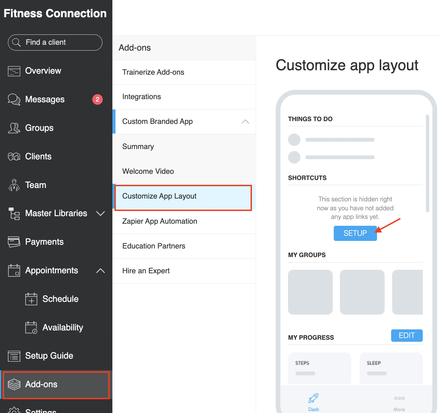
Task: Click the STEPS progress card
Action: click(x=320, y=368)
